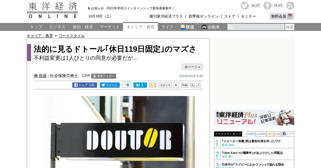The width and height of the screenshot is (321, 168).
Task: Open the キャリア・教育 breadcrumb link
Action: [40, 36]
